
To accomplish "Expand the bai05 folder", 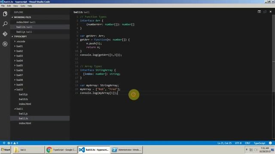I will (40, 65).
